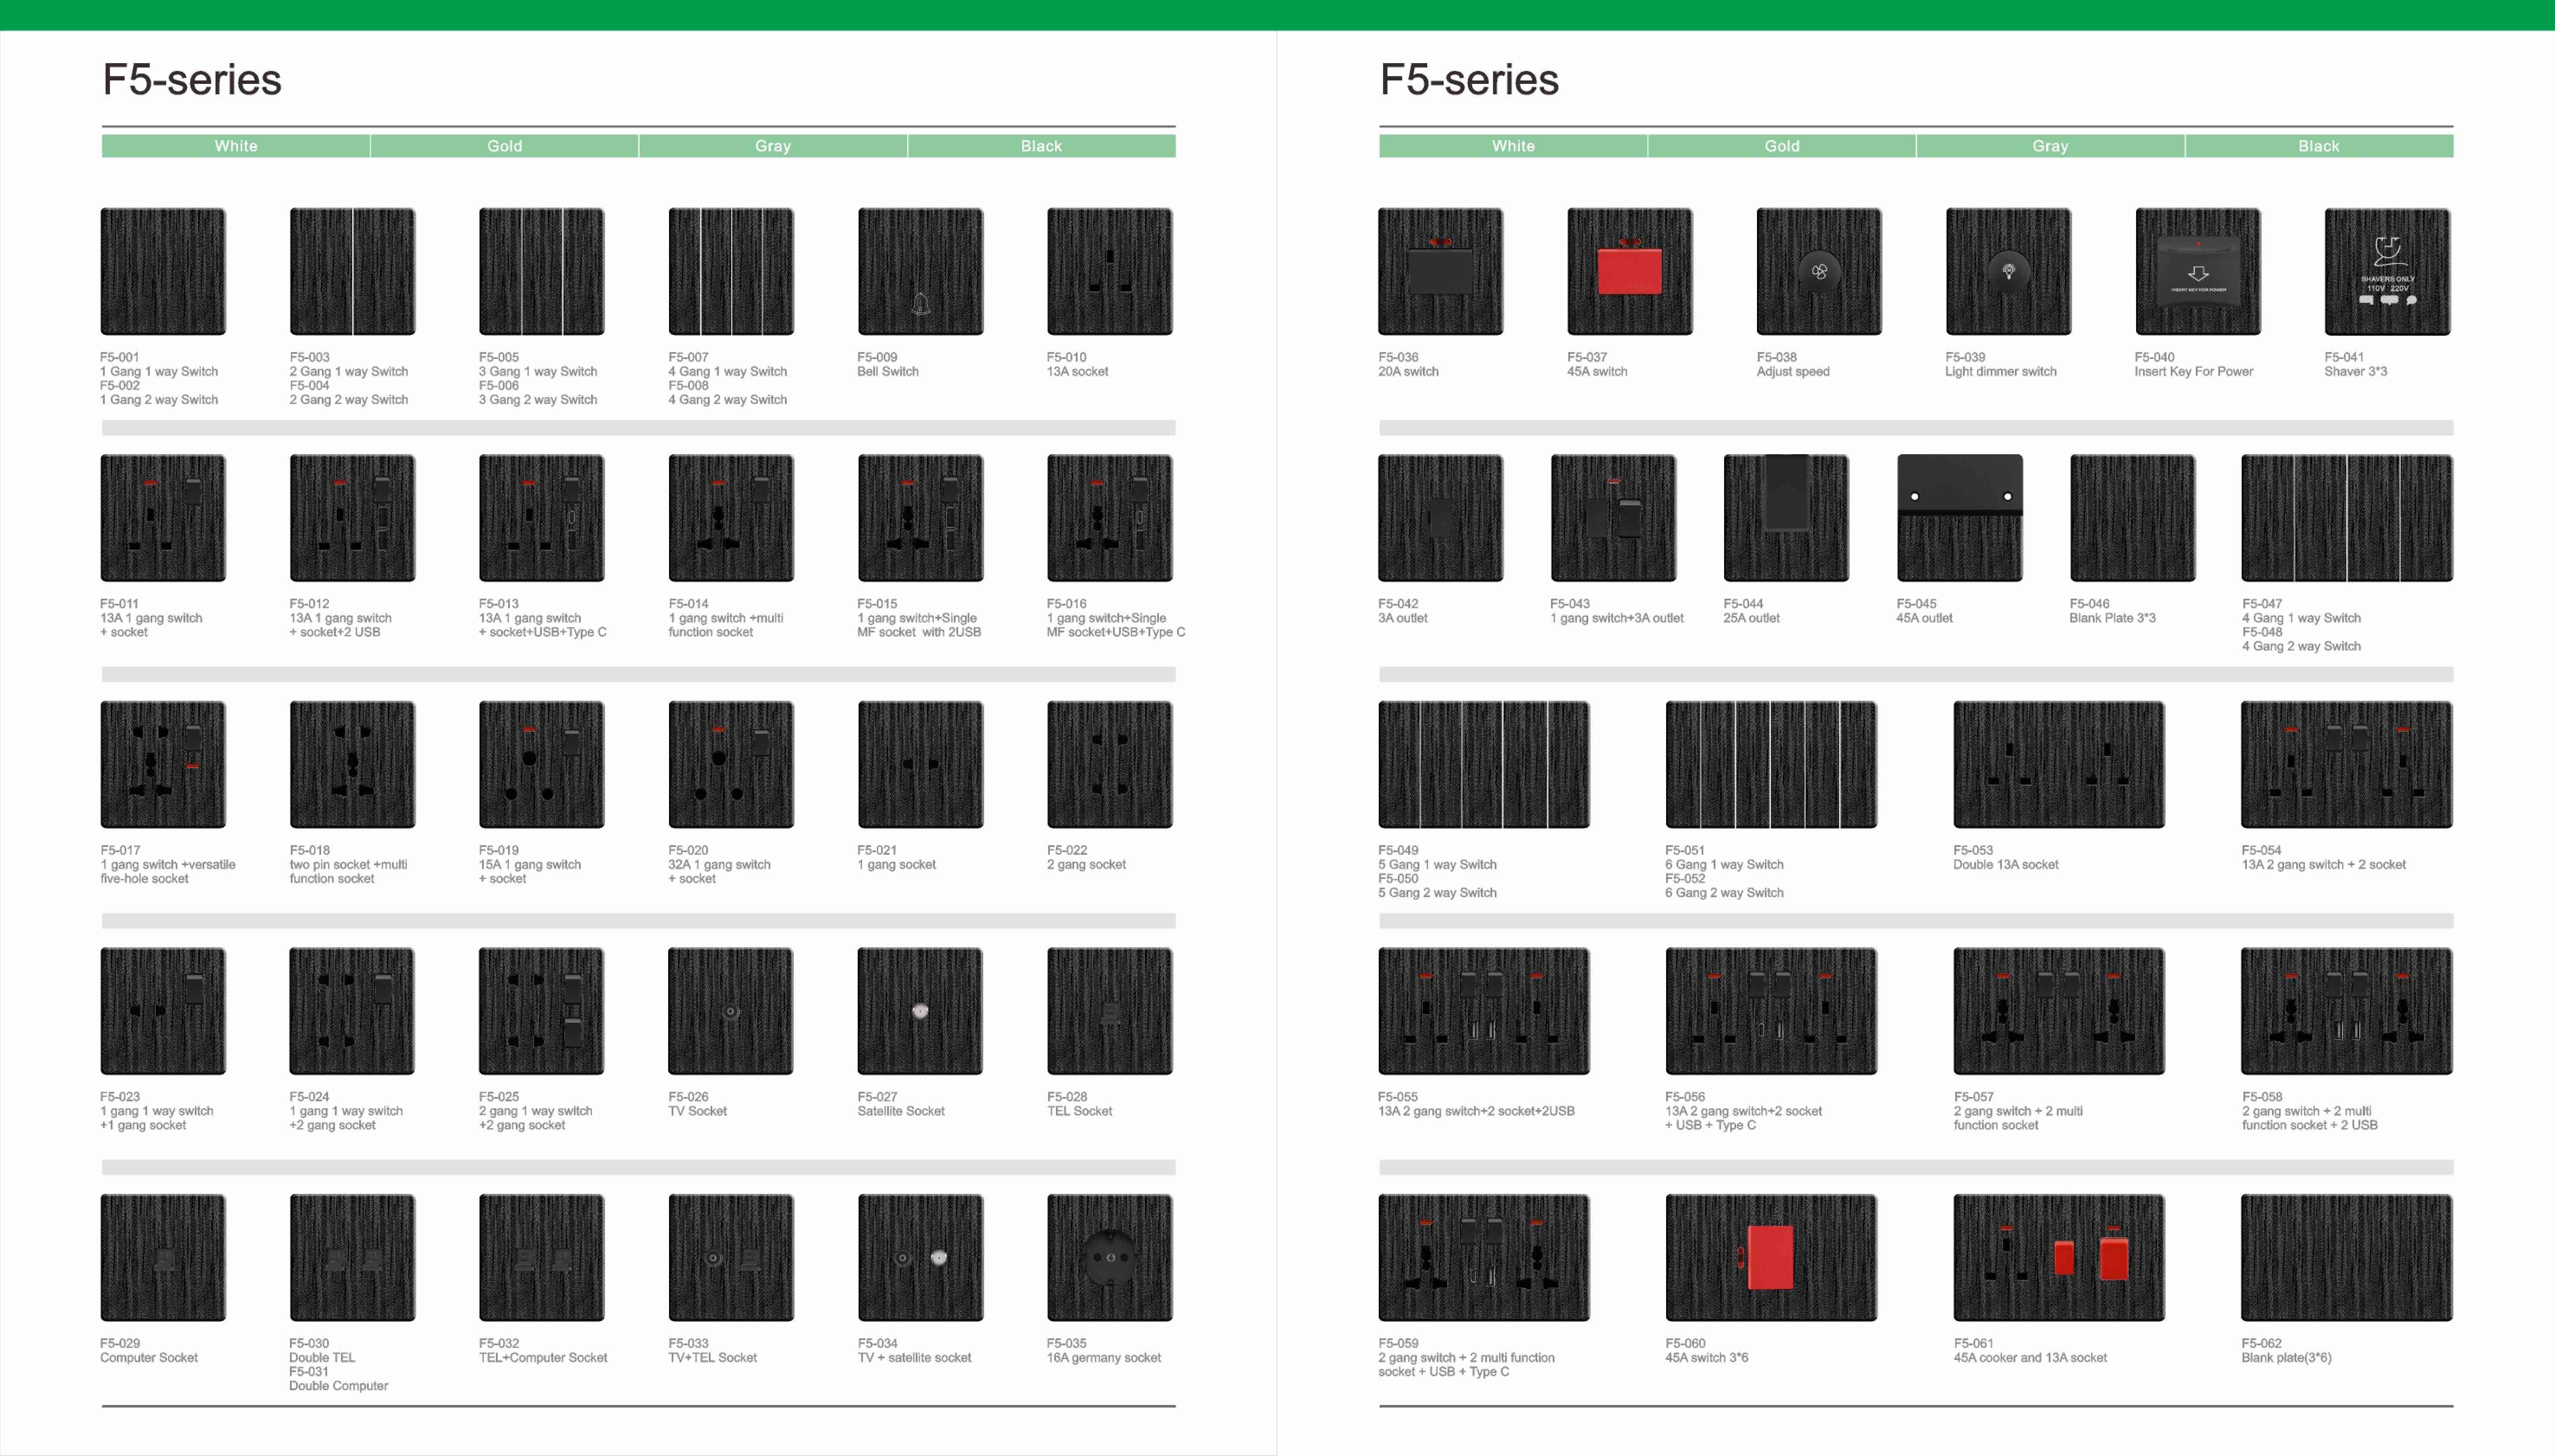Click the "F5-047 4 Gang 1 way Switch" label
Screen dimensions: 2555x1456
[2301, 611]
